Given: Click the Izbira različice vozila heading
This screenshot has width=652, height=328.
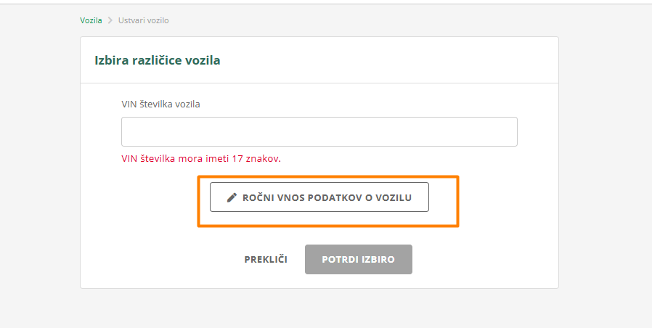Looking at the screenshot, I should [x=158, y=60].
